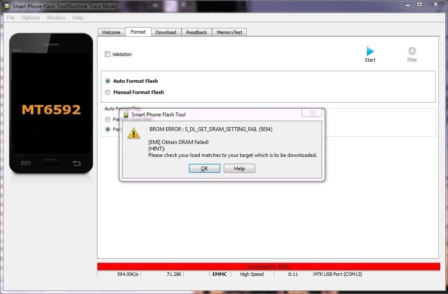Click Help in the BROM error dialog

coord(239,168)
